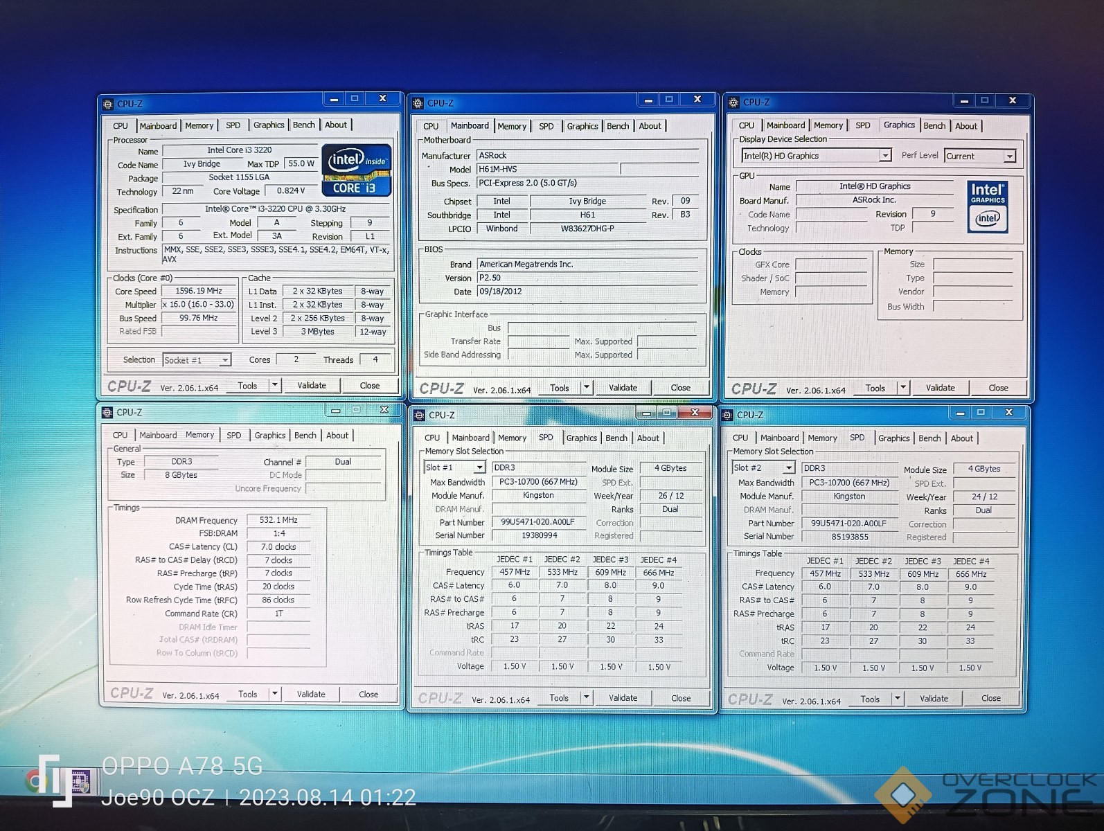Click the Intel Core i3 inside logo
The image size is (1104, 831).
tap(357, 170)
